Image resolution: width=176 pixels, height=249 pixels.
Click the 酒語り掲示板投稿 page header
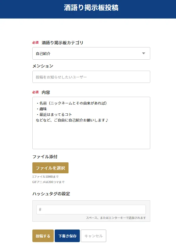(x=91, y=8)
